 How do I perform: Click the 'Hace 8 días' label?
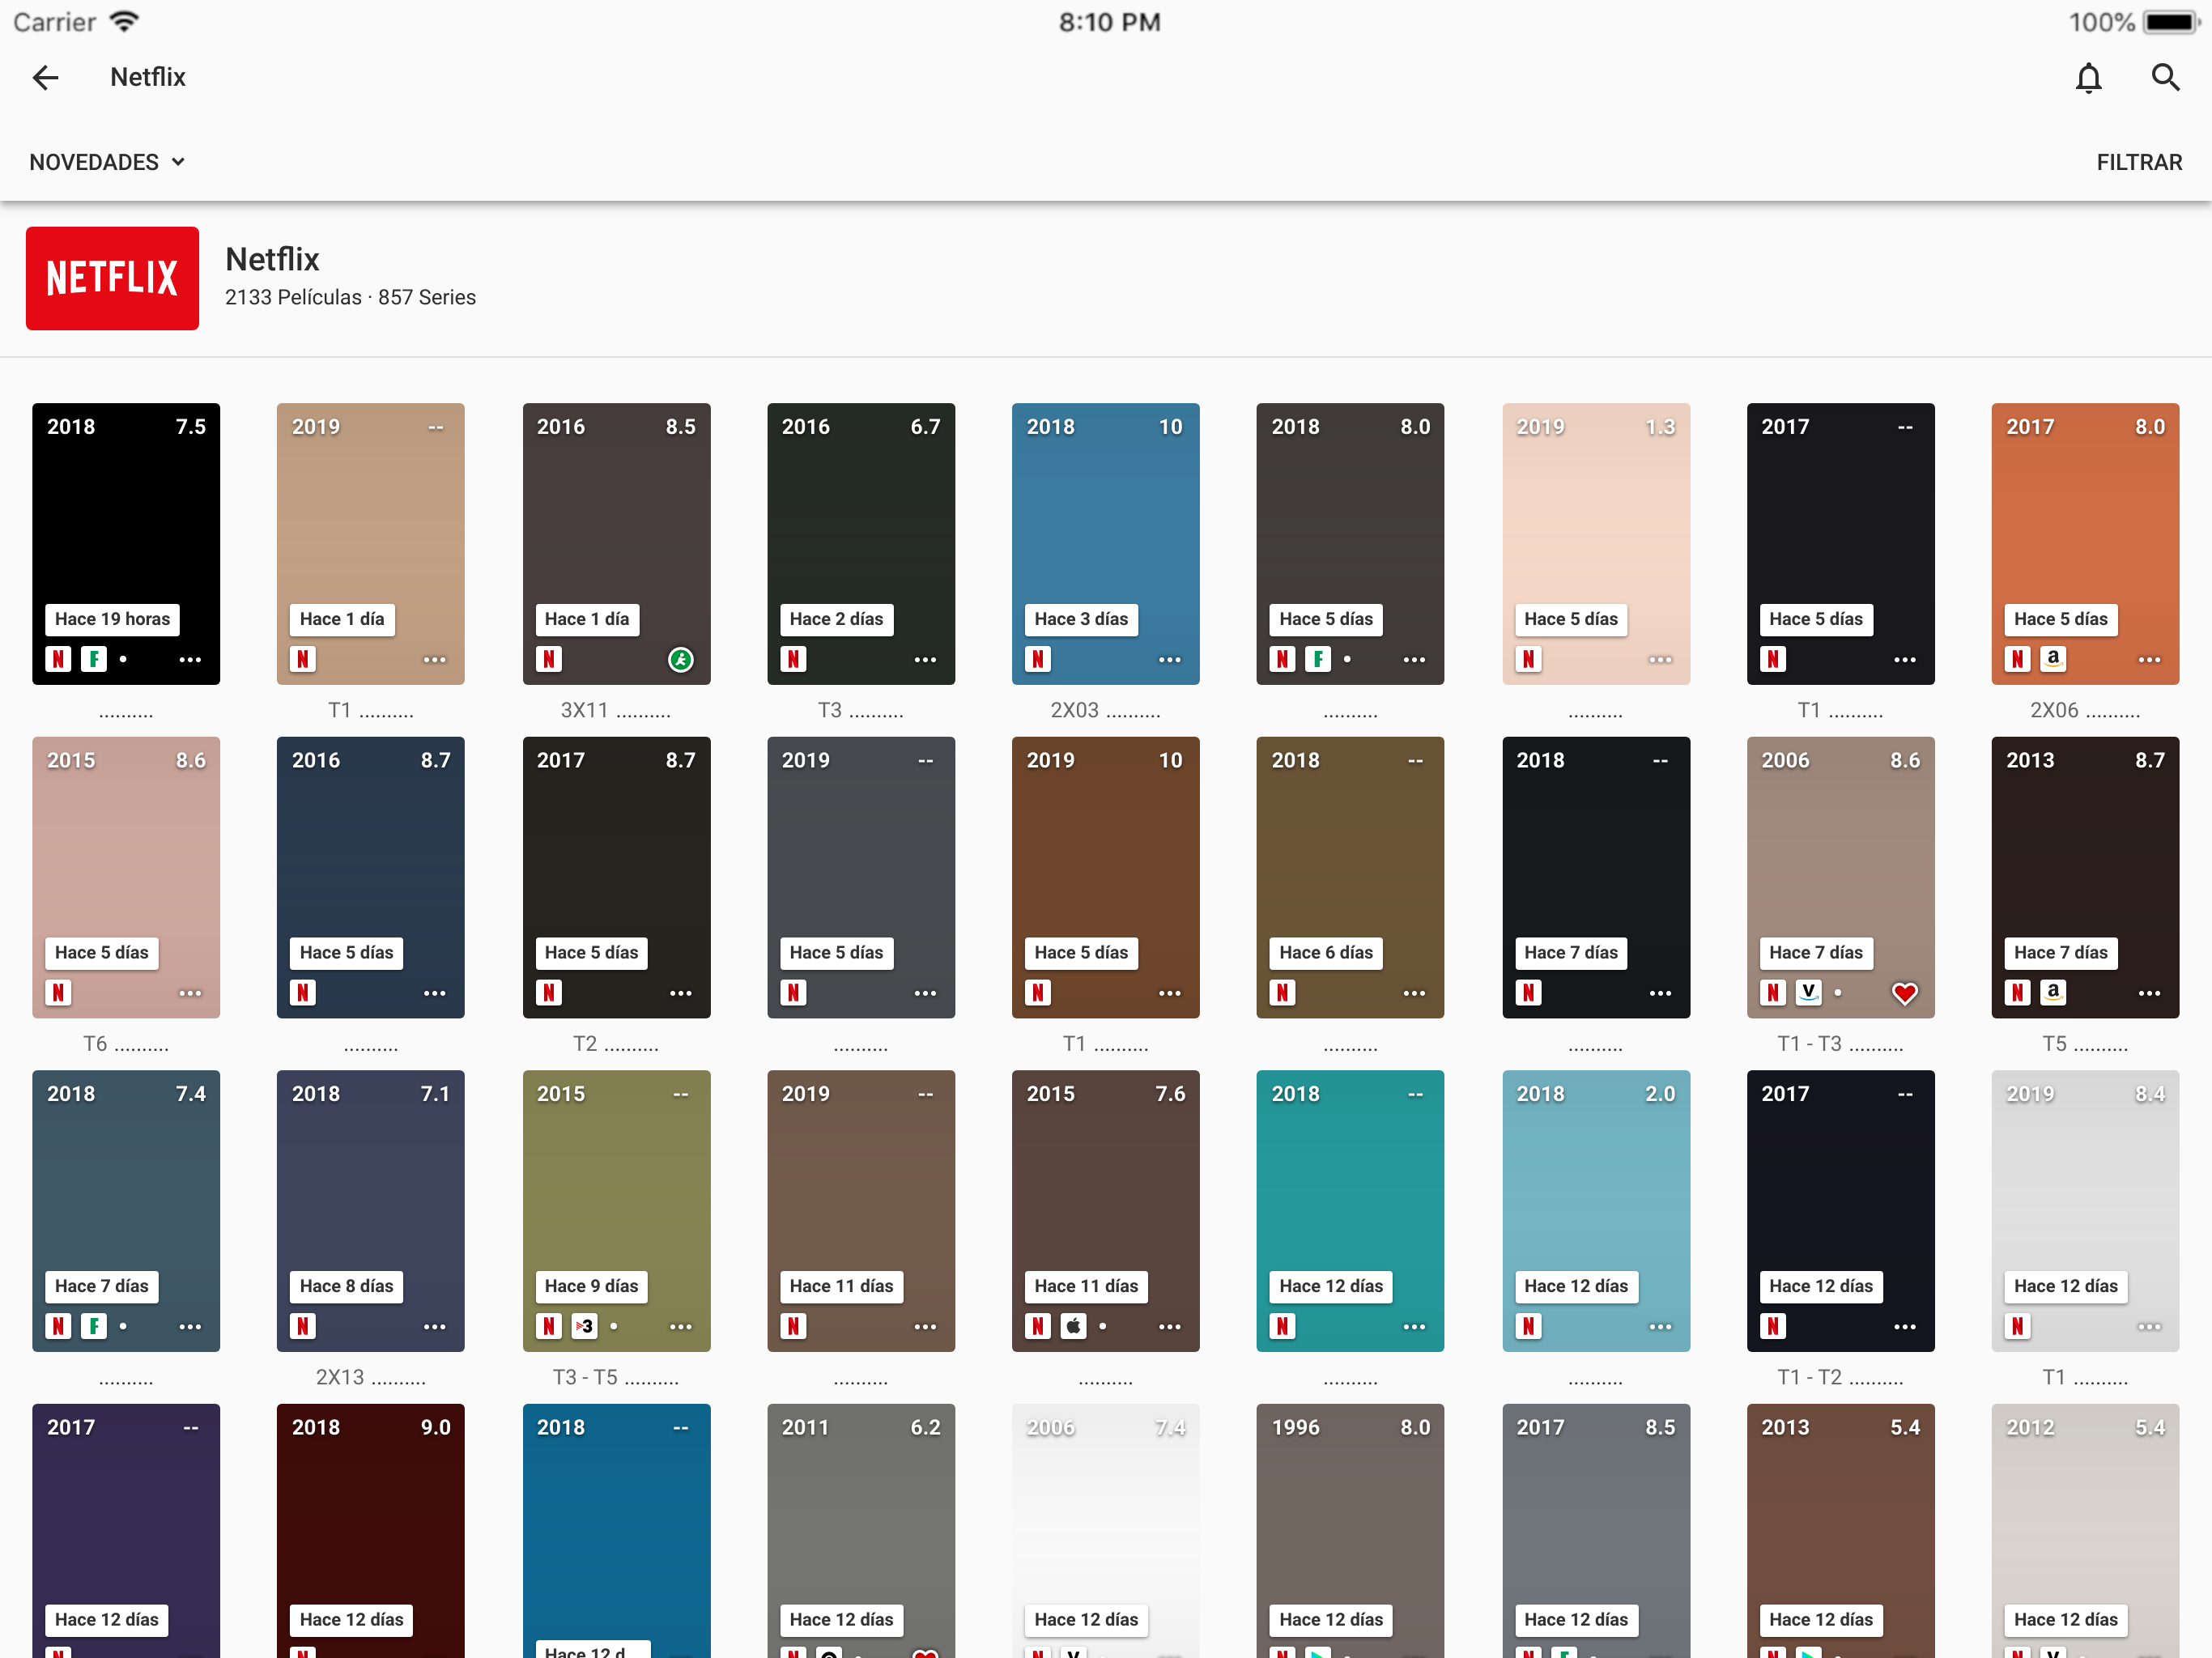[347, 1286]
